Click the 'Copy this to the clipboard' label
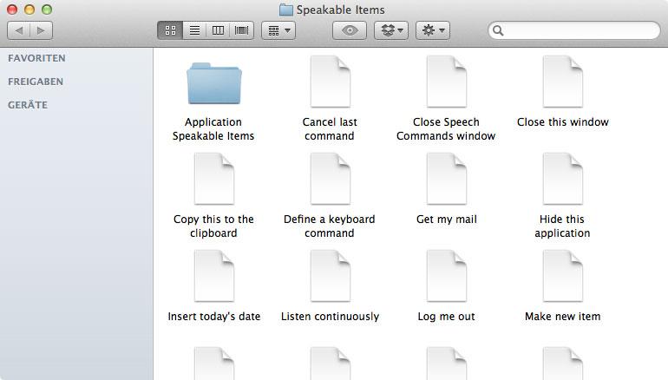Viewport: 668px width, 380px height. [x=213, y=226]
